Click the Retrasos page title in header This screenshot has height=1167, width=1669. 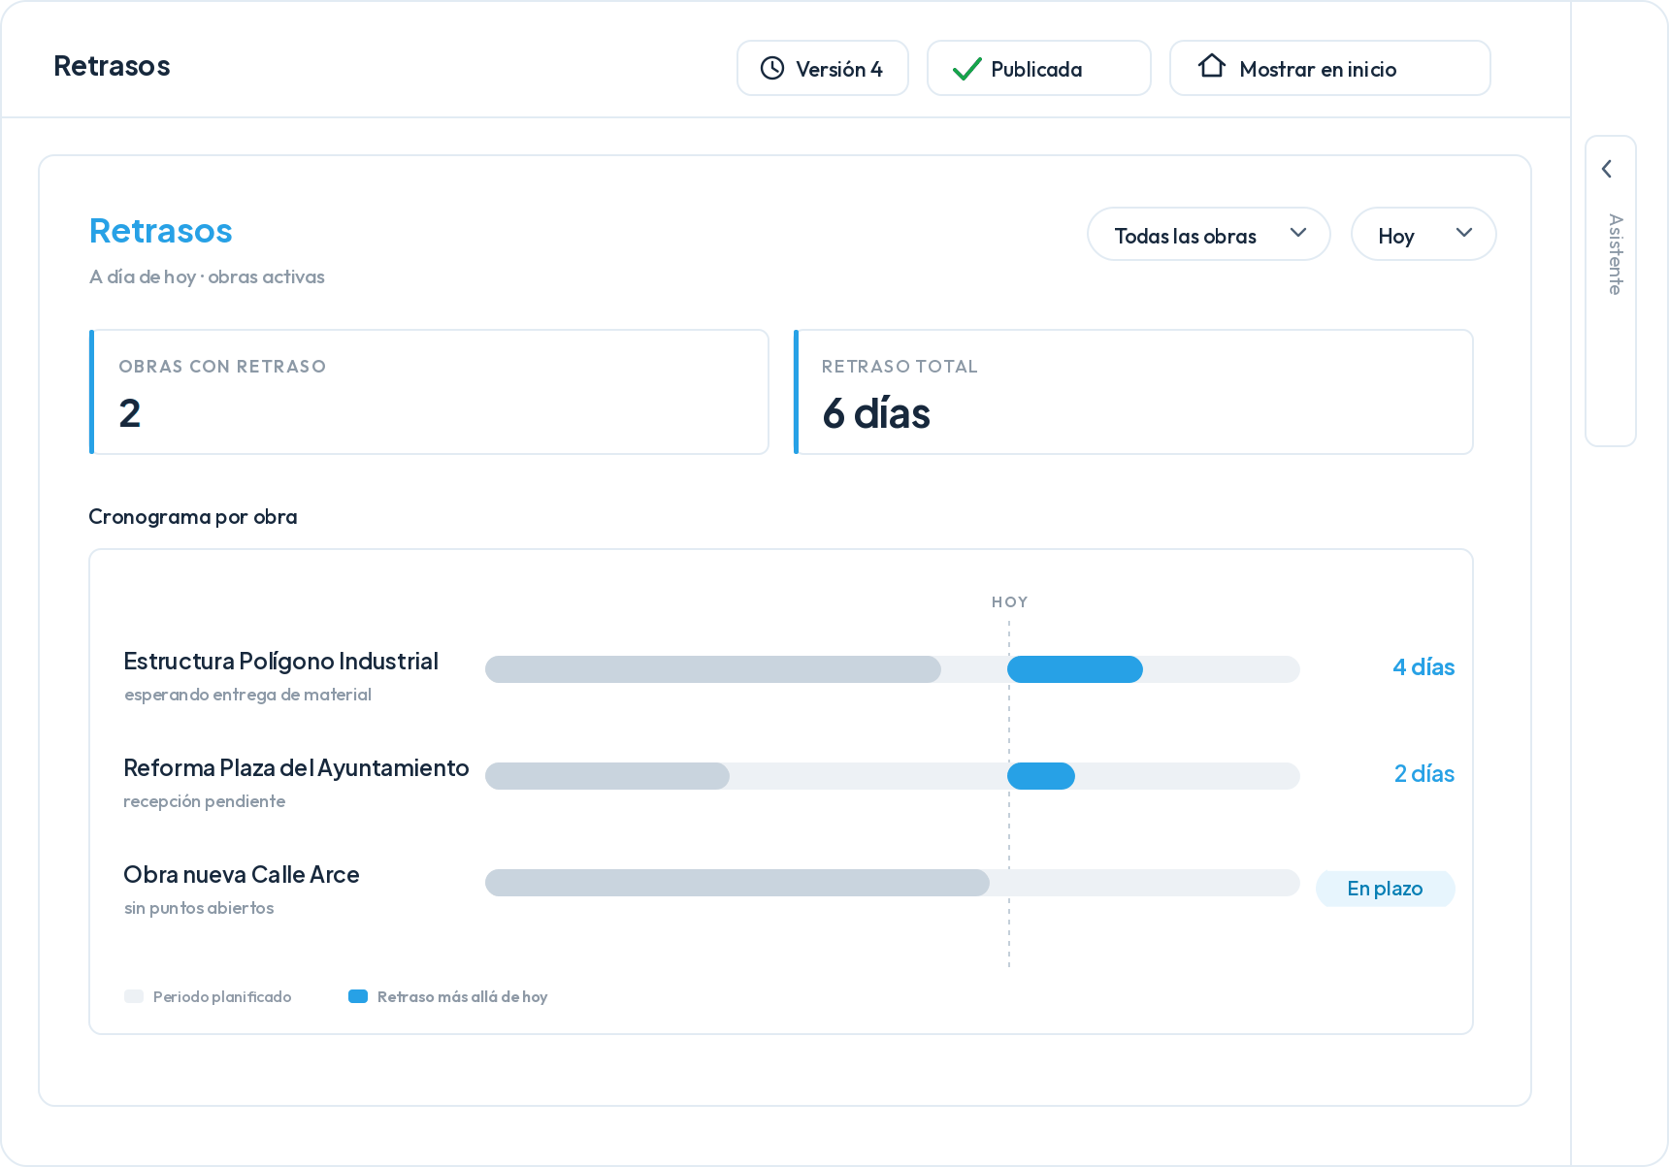tap(112, 66)
